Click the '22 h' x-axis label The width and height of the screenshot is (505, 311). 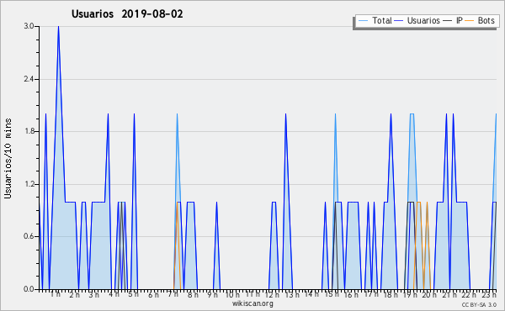tap(468, 295)
